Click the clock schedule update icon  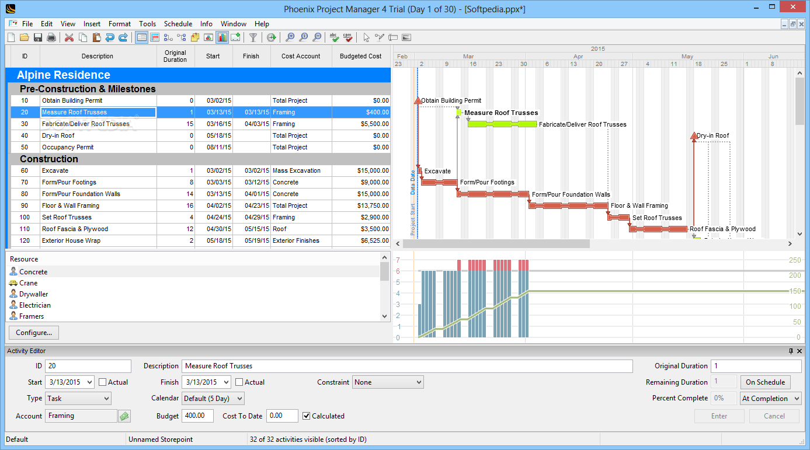[x=272, y=37]
